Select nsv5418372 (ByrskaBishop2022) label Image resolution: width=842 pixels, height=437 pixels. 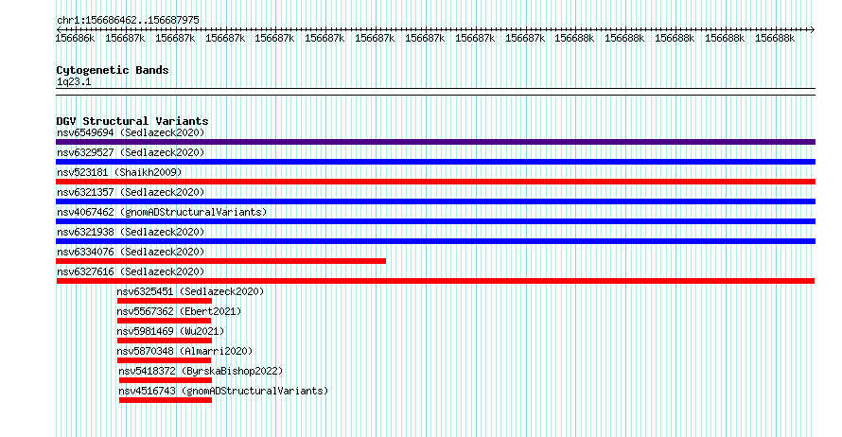tap(201, 371)
